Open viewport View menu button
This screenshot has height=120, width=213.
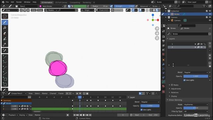click(x=33, y=10)
